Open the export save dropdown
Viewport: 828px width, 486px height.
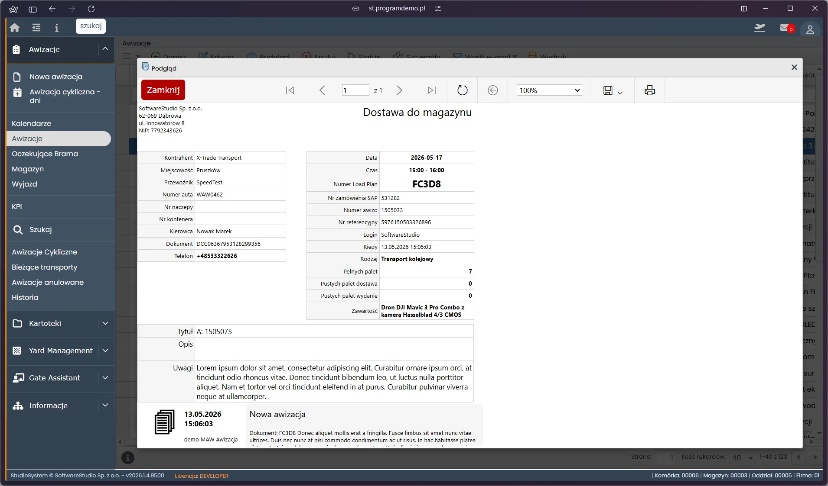613,90
